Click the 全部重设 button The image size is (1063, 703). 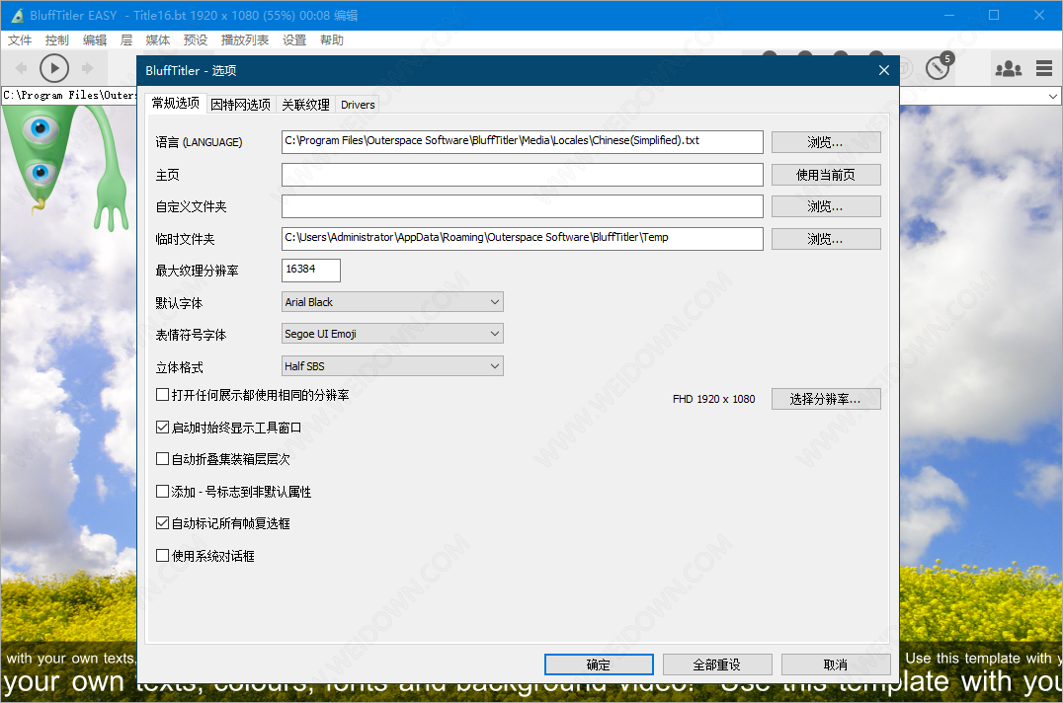pyautogui.click(x=717, y=664)
